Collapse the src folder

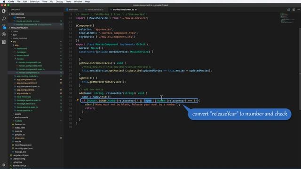pos(14,42)
